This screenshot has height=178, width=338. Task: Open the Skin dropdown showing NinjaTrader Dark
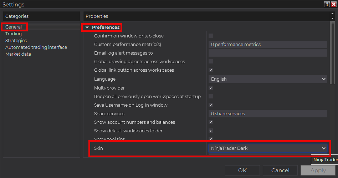pos(267,148)
